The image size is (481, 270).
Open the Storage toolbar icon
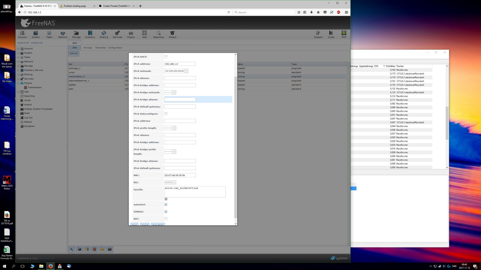click(76, 34)
